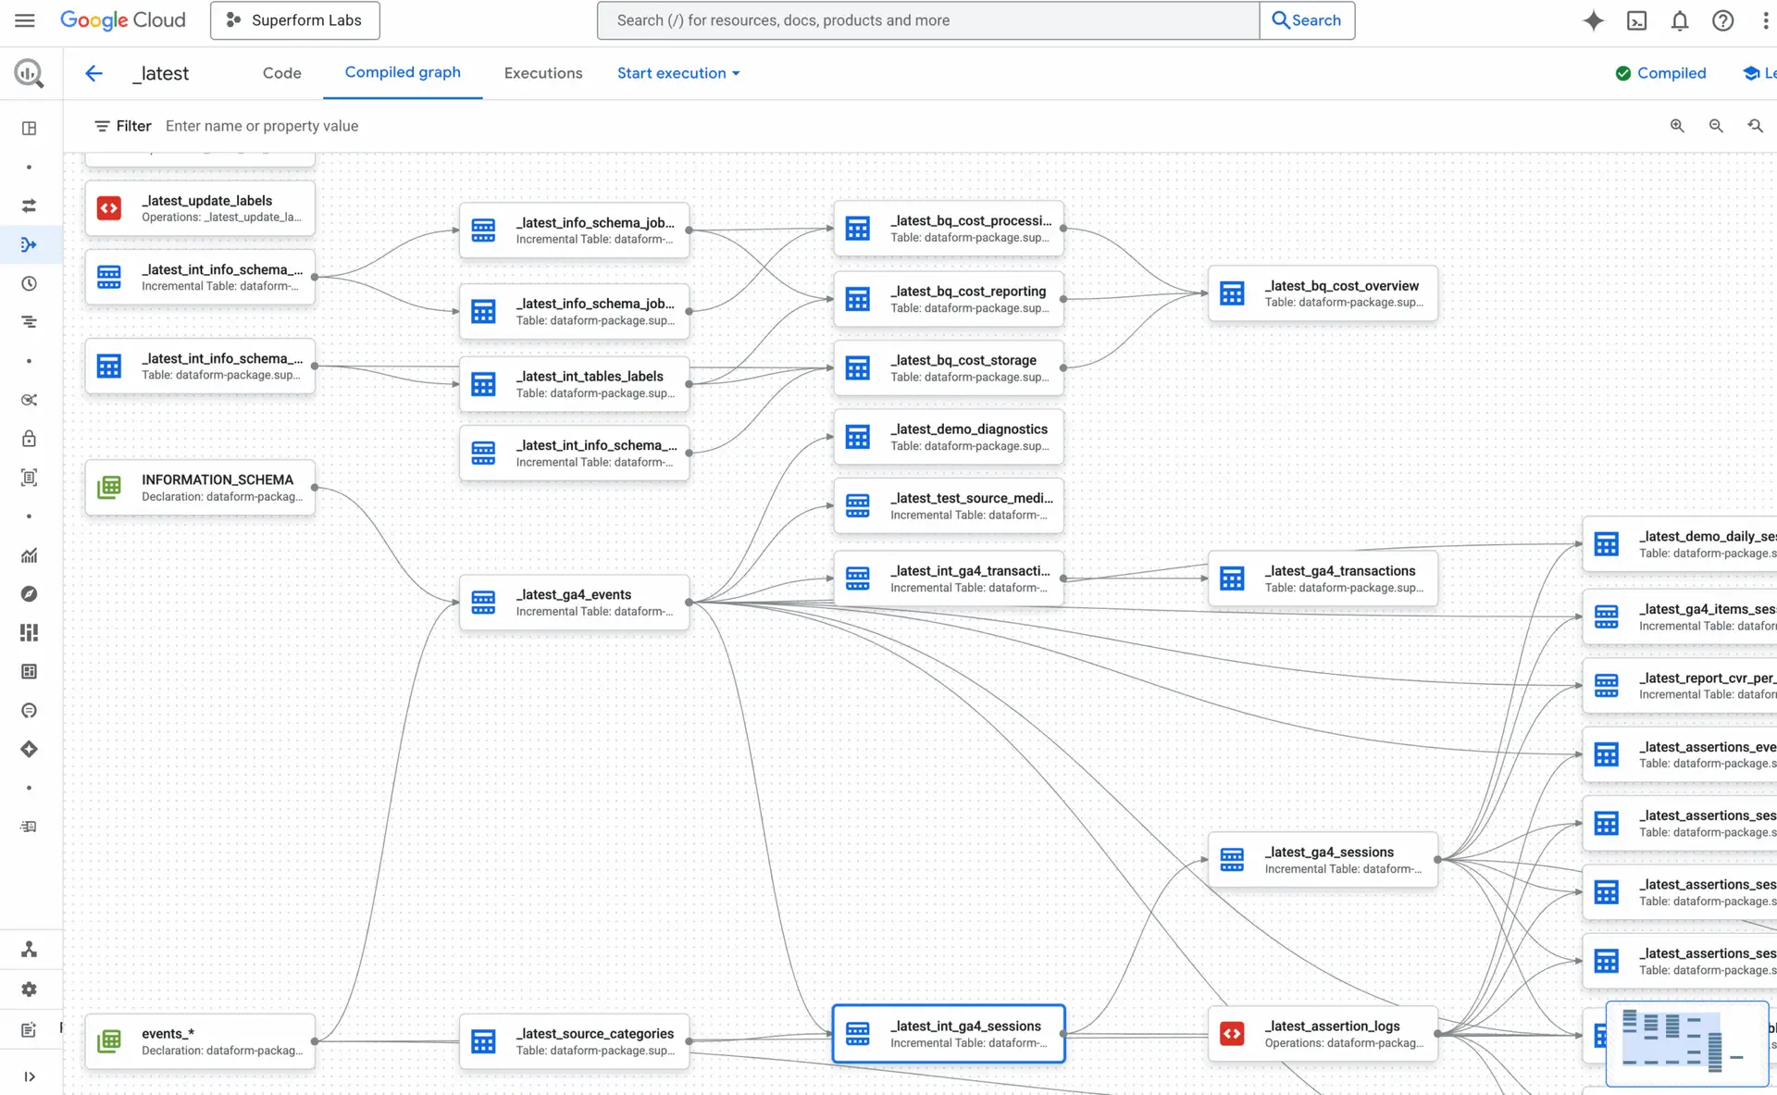
Task: Click the Gemini sparkle icon
Action: pos(1593,20)
